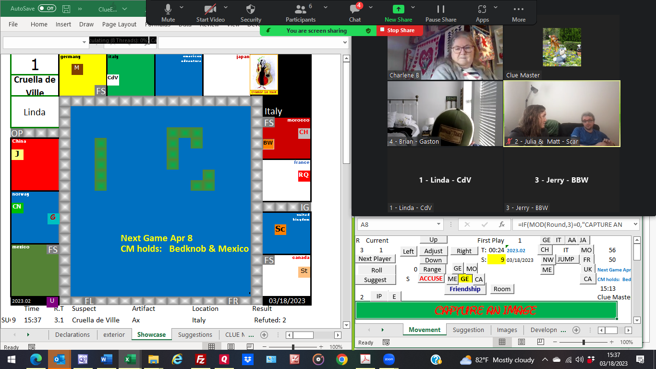656x369 pixels.
Task: Click the Stop Share button
Action: click(x=400, y=30)
